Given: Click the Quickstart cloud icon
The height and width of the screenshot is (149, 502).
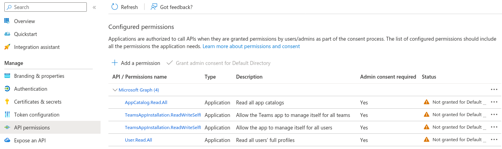Looking at the screenshot, I should 7,34.
